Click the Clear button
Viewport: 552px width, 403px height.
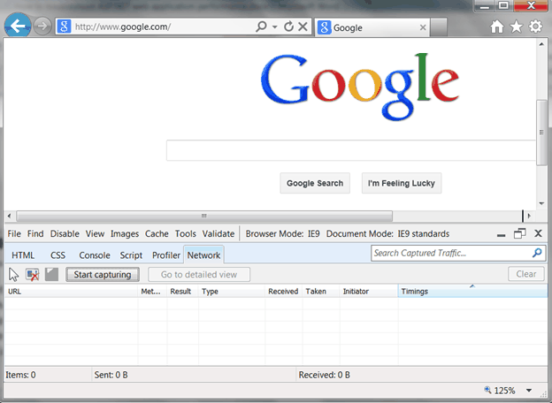(x=526, y=274)
